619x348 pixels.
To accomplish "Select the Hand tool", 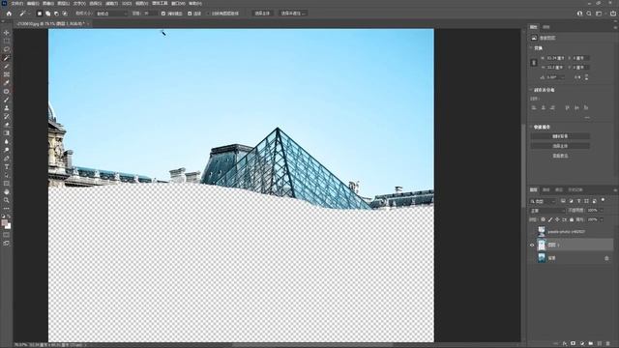I will [x=7, y=191].
